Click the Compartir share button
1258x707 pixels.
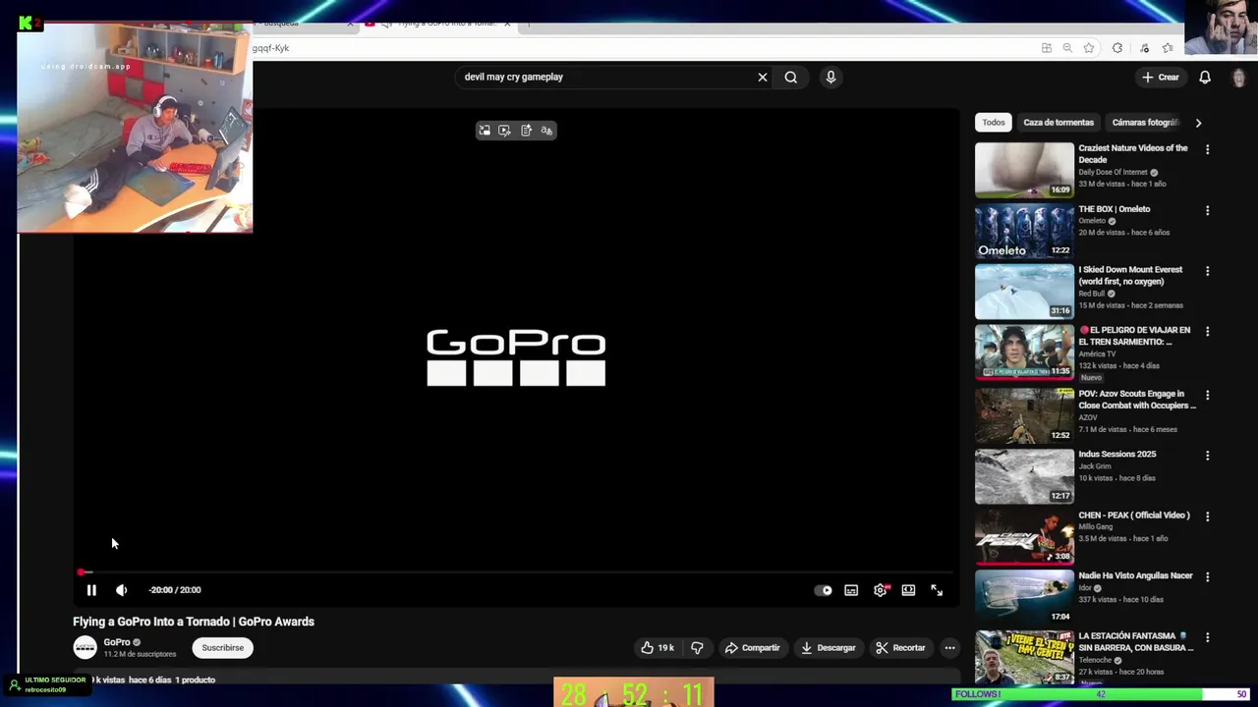pos(752,647)
